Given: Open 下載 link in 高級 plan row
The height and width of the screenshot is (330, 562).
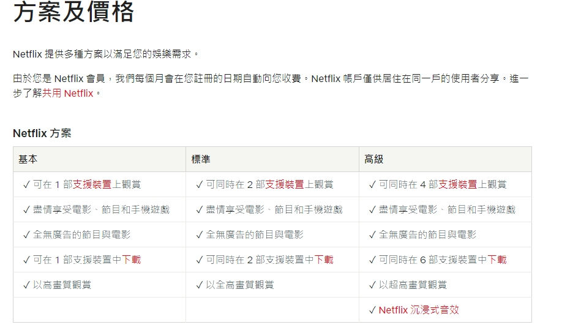Looking at the screenshot, I should coord(497,260).
